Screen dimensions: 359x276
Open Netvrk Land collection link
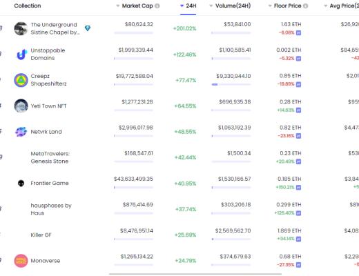(46, 132)
